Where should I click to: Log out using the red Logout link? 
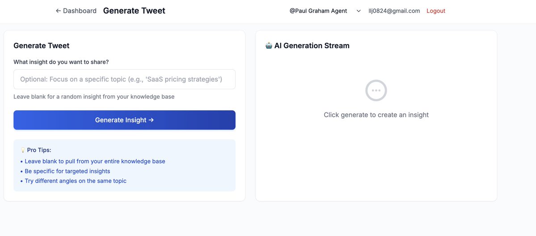(x=436, y=11)
